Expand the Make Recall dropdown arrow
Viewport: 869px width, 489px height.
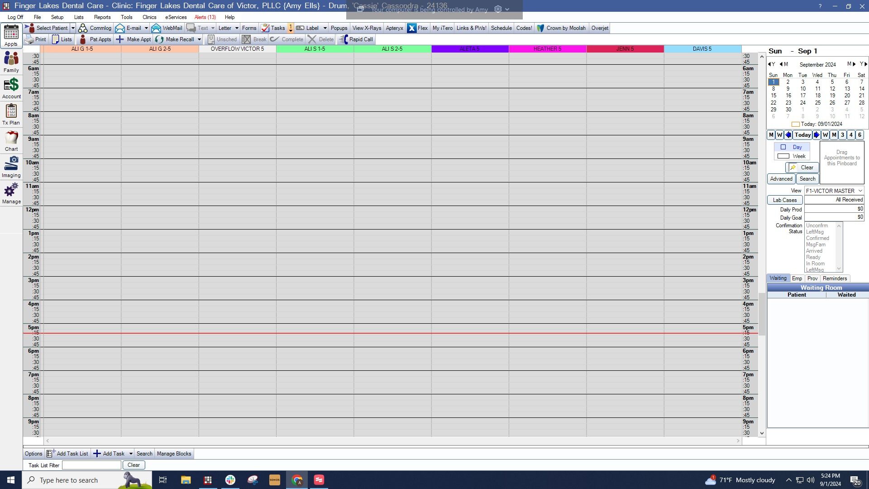(199, 39)
